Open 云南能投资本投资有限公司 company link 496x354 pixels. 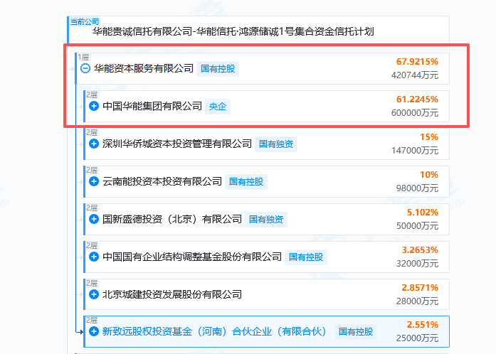tap(162, 181)
